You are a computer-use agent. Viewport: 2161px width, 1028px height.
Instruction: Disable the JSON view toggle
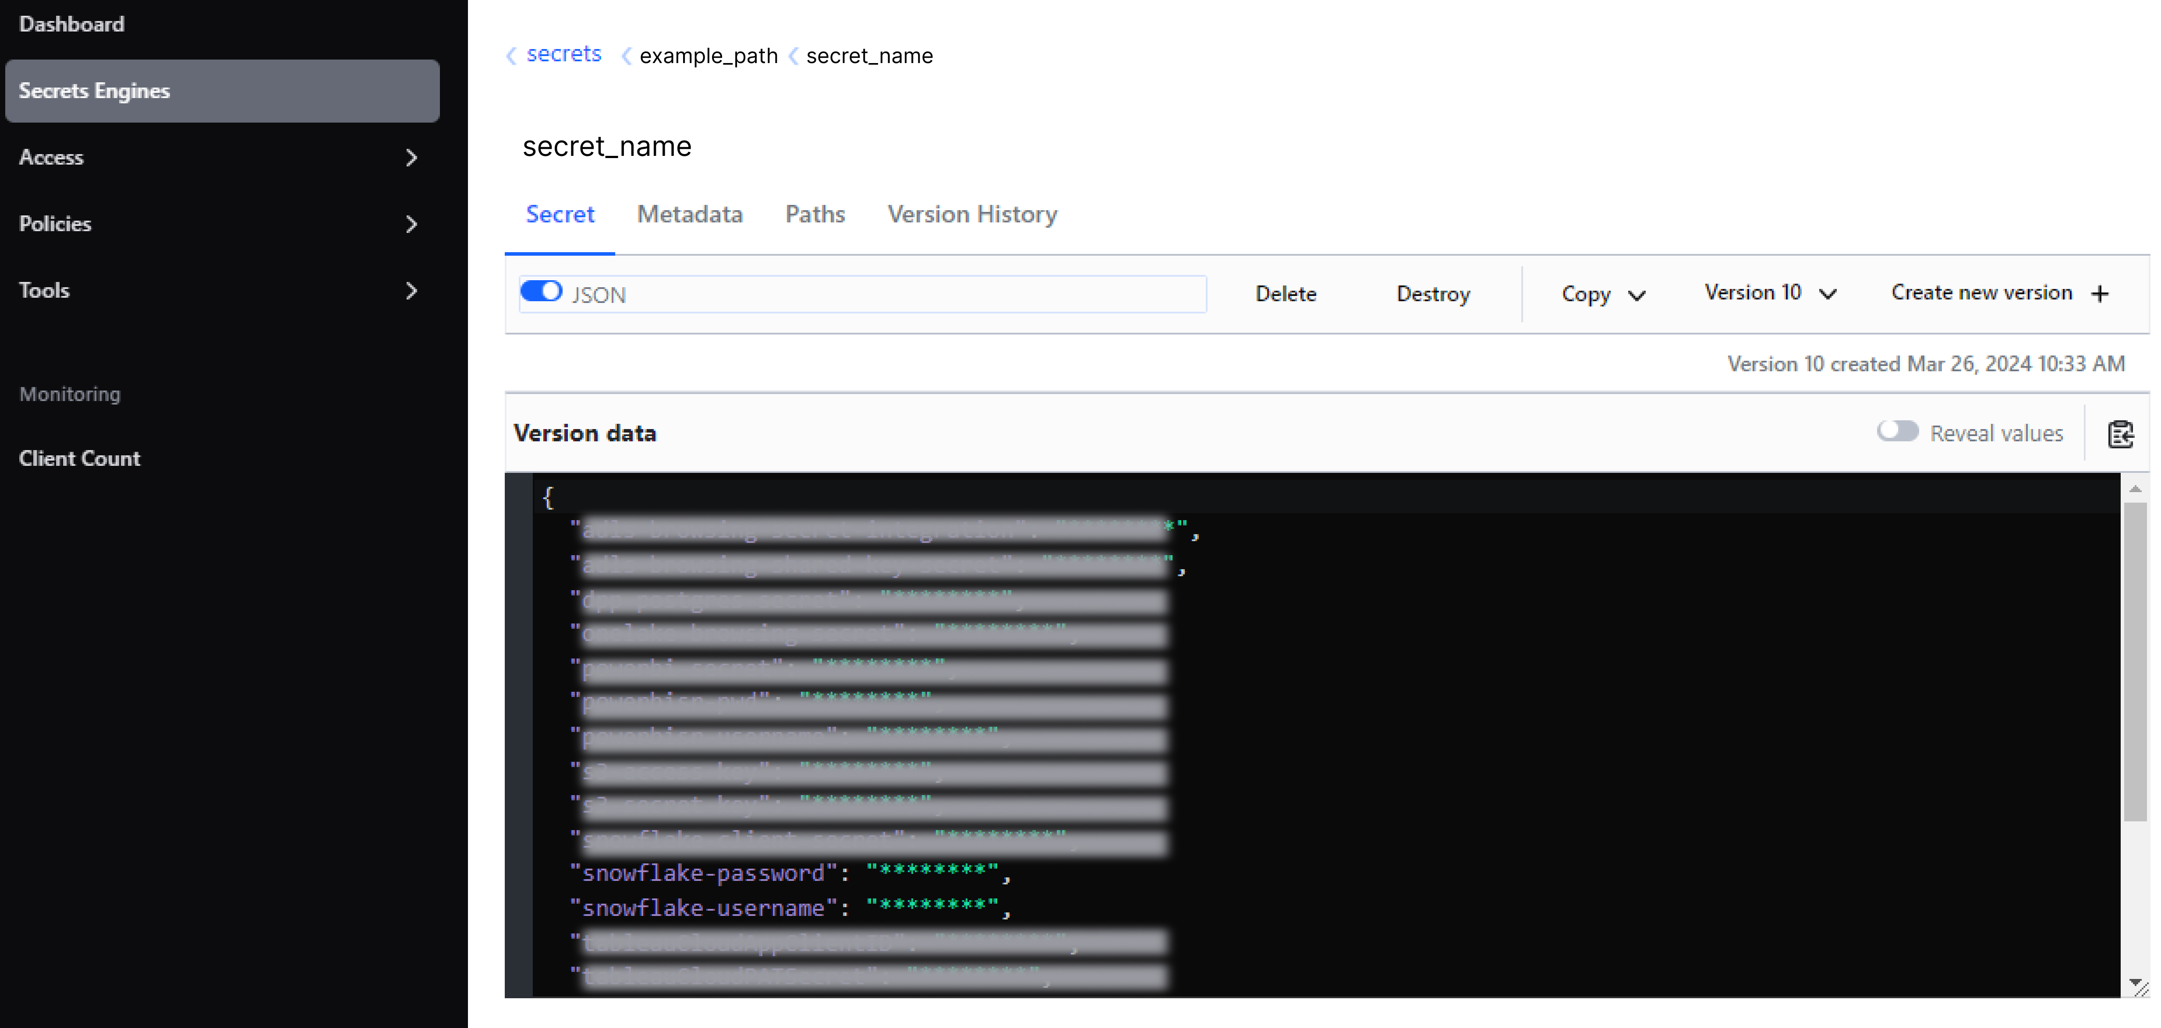point(542,291)
